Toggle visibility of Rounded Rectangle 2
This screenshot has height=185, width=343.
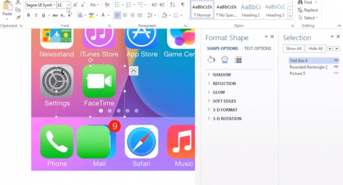click(x=336, y=67)
